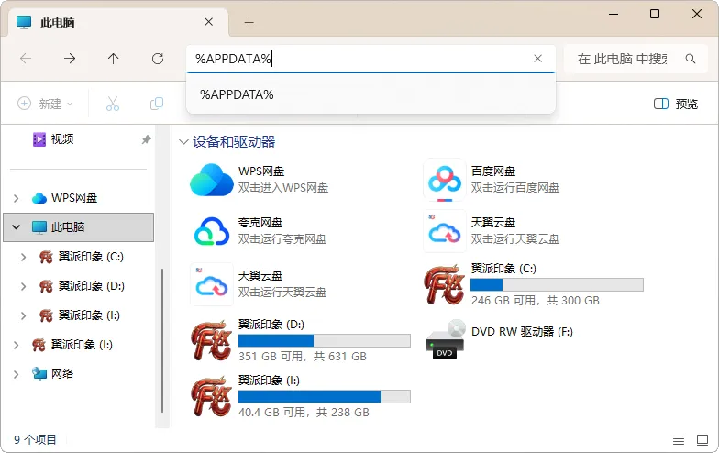
Task: Close the 此电脑 tab
Action: 209,22
